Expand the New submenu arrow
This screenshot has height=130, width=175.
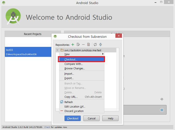coord(103,54)
